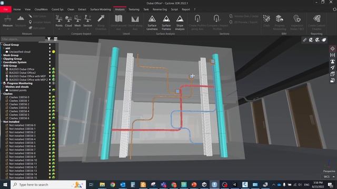Click the measure ruler icon in viewport toolbar
Image resolution: width=337 pixels, height=189 pixels.
click(x=304, y=40)
